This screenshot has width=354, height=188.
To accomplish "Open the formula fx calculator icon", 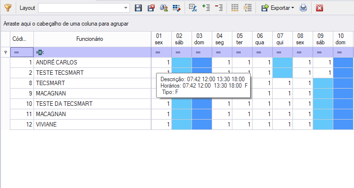I will [193, 8].
